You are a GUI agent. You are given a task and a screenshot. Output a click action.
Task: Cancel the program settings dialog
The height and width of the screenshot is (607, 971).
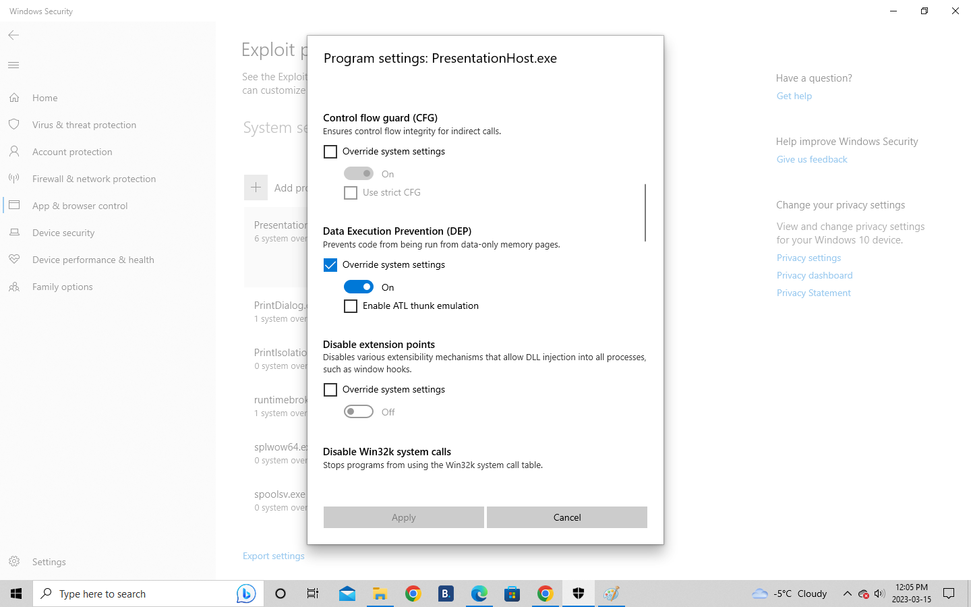(x=567, y=517)
